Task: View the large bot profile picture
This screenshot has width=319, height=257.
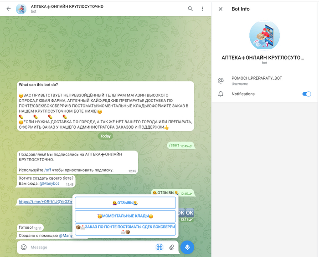Action: [x=264, y=35]
